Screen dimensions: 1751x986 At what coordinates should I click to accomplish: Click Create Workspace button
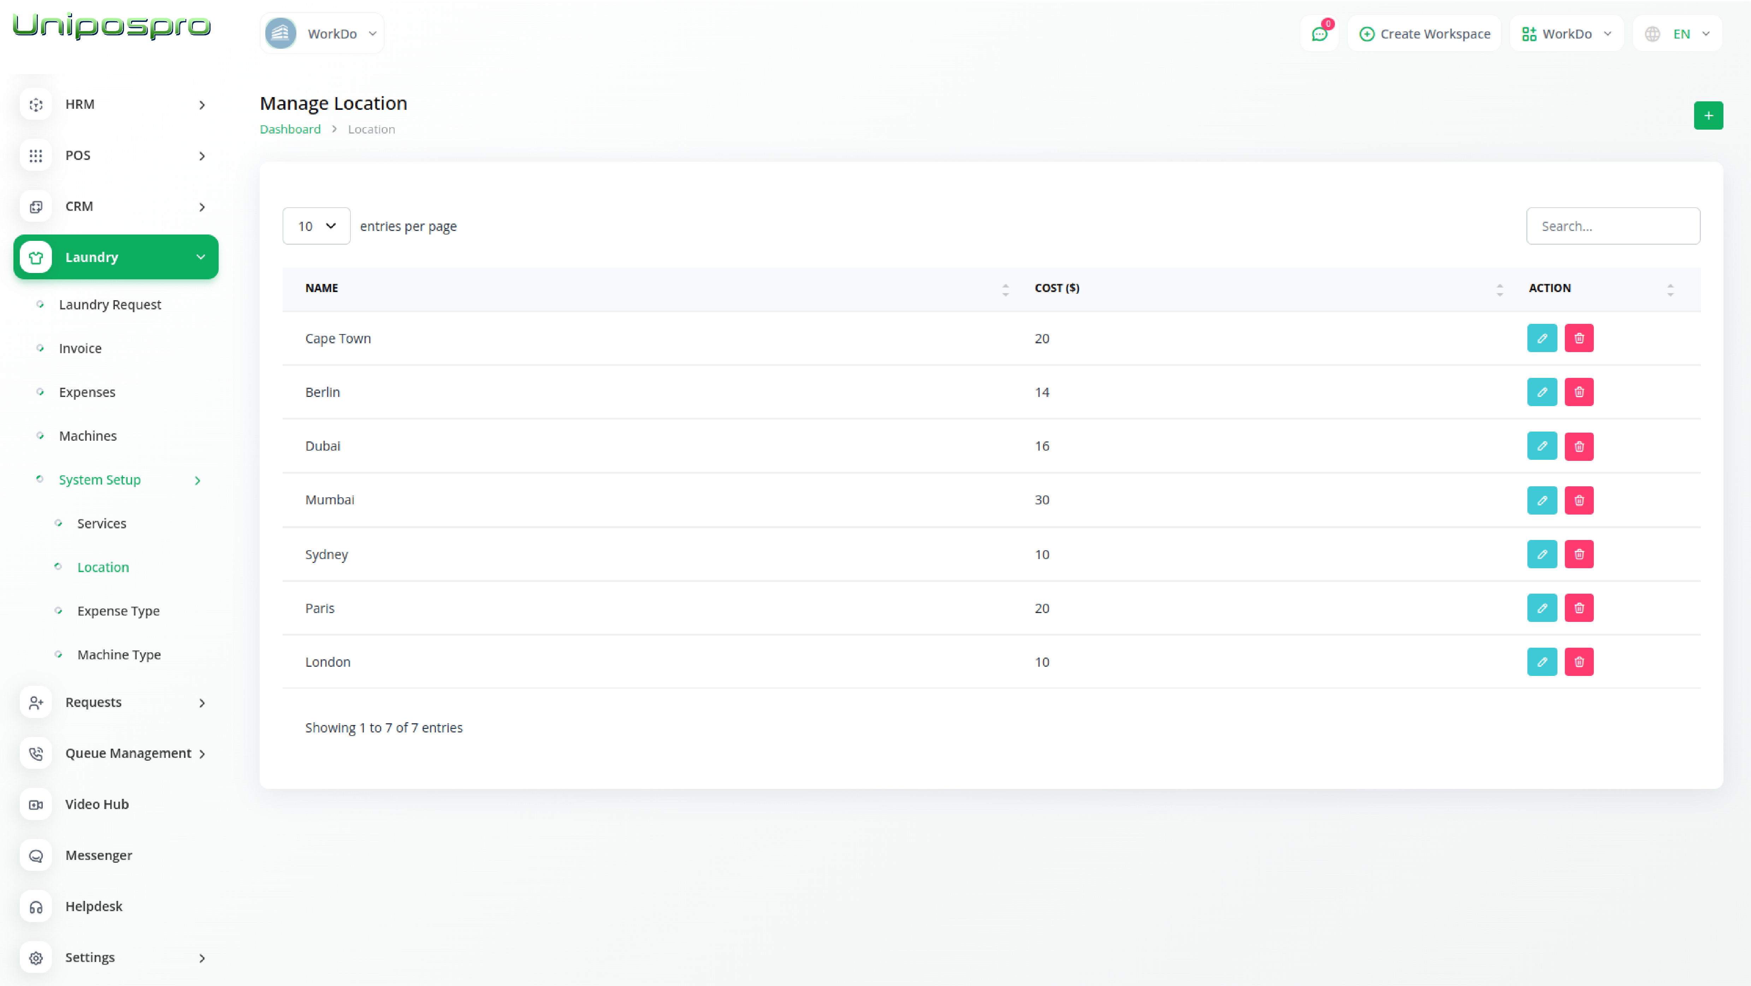(1424, 34)
